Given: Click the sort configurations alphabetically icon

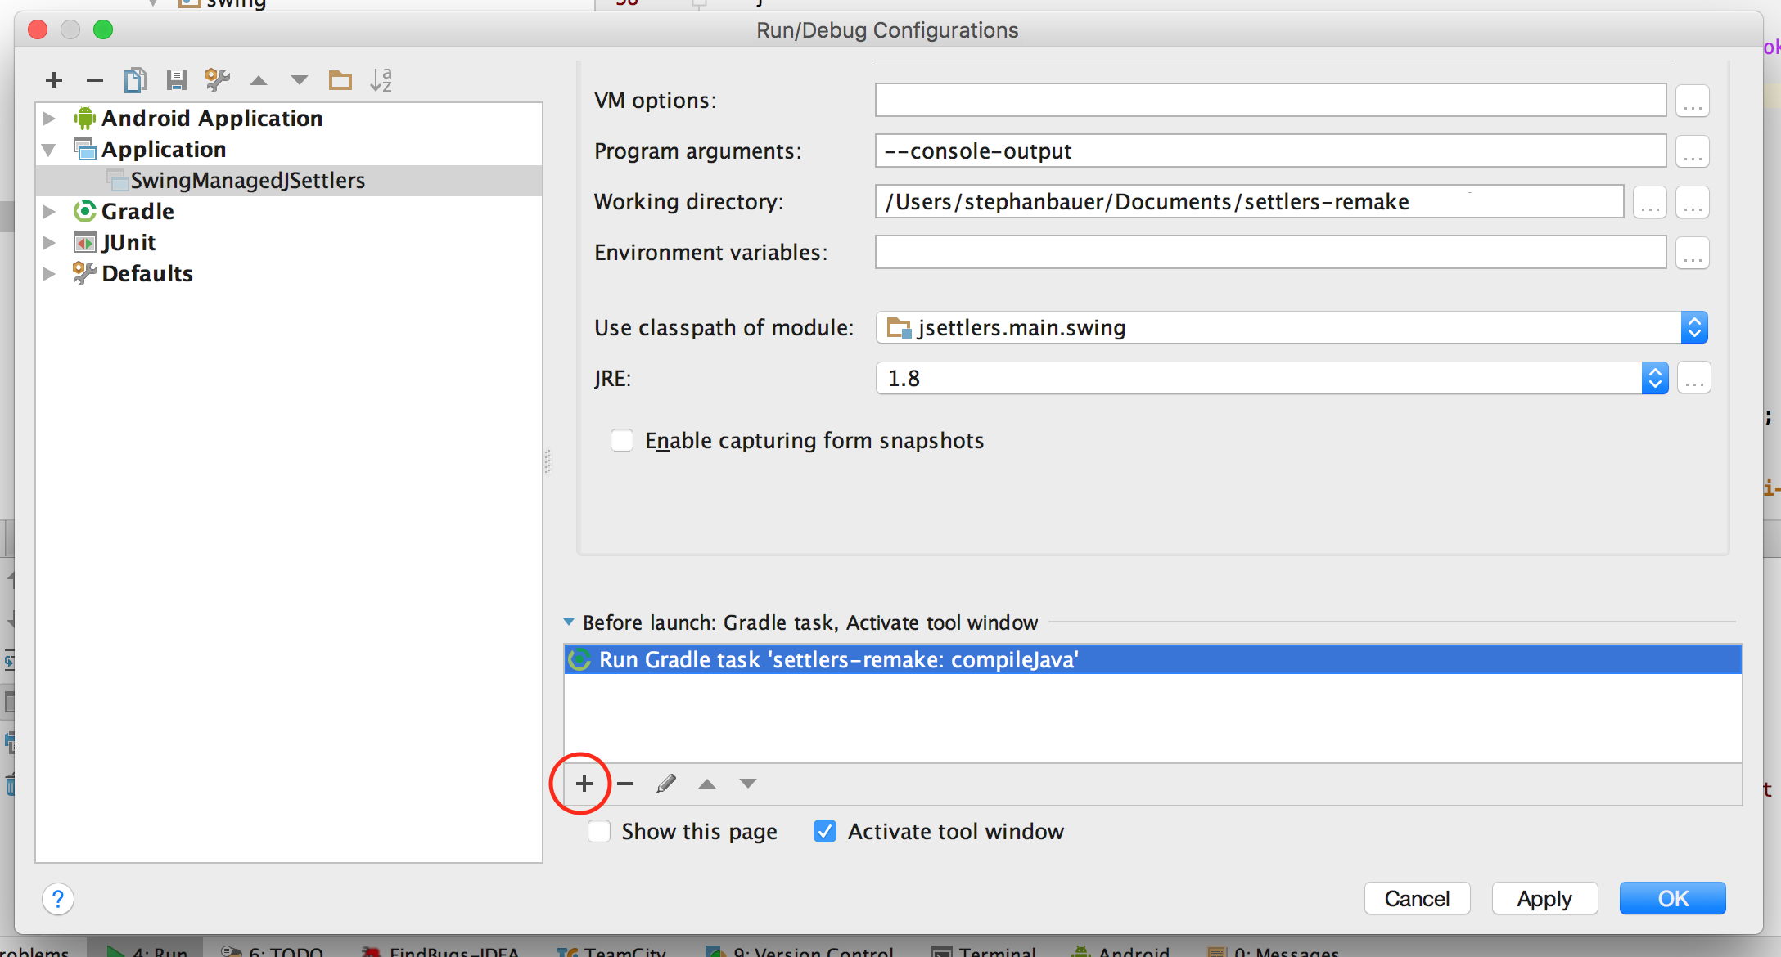Looking at the screenshot, I should [381, 80].
